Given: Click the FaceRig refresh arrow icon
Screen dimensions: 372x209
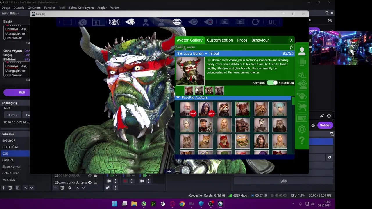Looking at the screenshot, I should [x=256, y=22].
